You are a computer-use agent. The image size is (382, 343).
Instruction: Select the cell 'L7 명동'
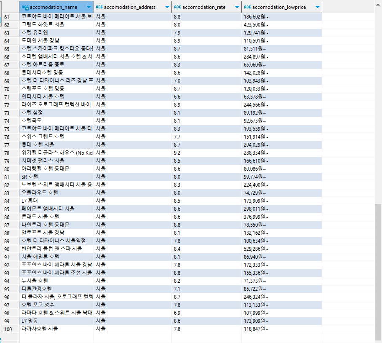[x=56, y=321]
